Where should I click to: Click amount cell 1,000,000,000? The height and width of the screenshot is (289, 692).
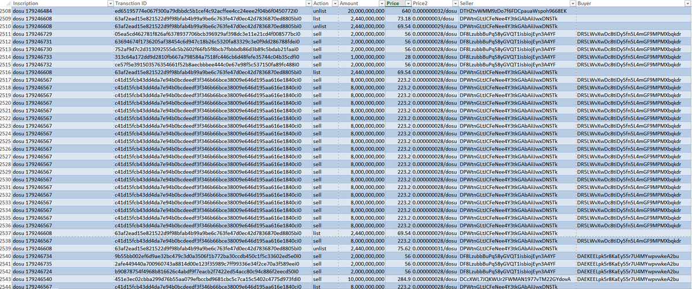click(361, 57)
